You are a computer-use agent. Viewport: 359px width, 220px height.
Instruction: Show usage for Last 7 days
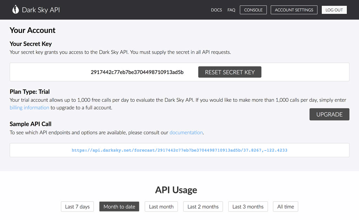[x=77, y=206]
